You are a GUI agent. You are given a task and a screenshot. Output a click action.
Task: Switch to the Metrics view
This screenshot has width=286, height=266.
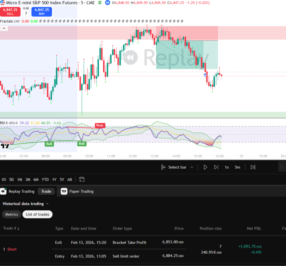(12, 214)
